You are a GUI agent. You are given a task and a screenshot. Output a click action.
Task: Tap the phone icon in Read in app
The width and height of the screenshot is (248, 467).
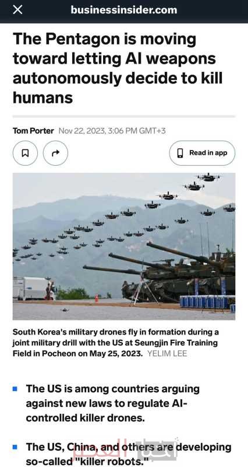[180, 153]
